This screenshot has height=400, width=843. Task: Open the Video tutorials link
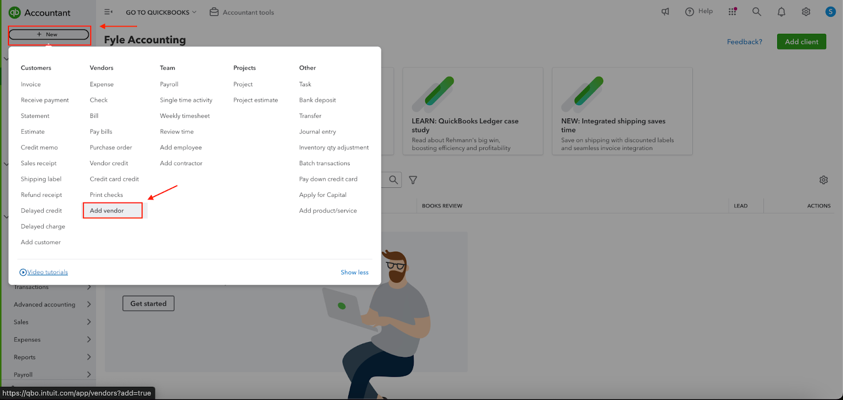[47, 272]
